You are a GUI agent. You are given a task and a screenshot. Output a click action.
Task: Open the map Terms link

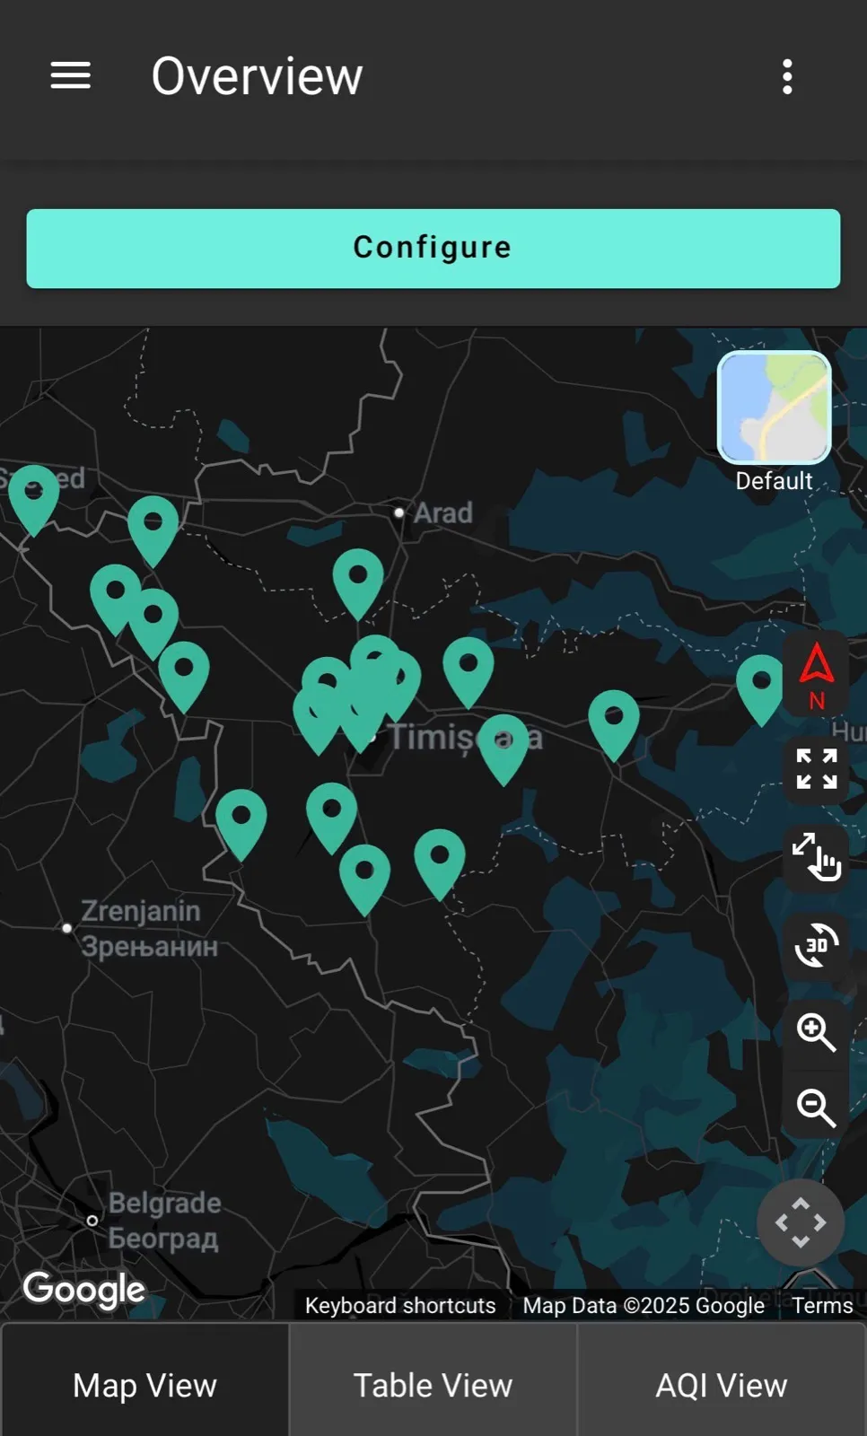click(822, 1305)
